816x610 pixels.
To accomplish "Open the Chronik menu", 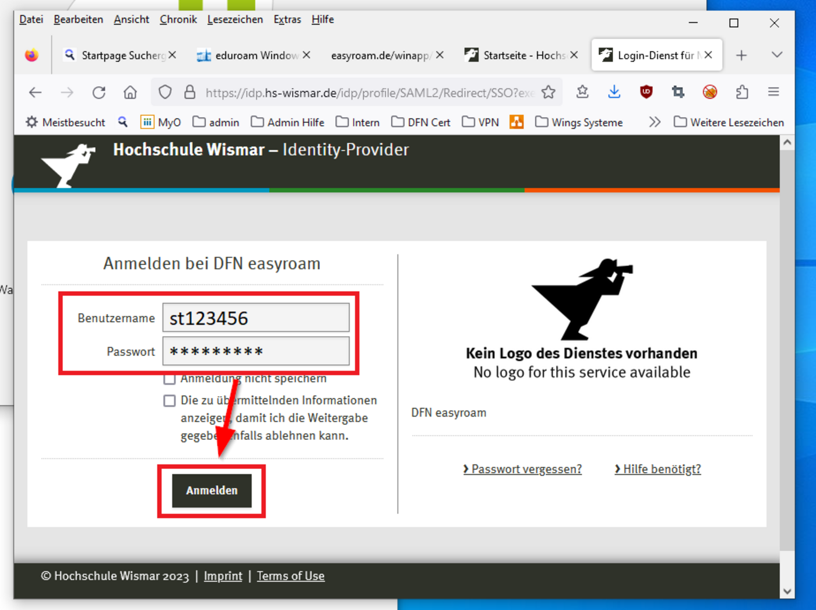I will click(178, 19).
